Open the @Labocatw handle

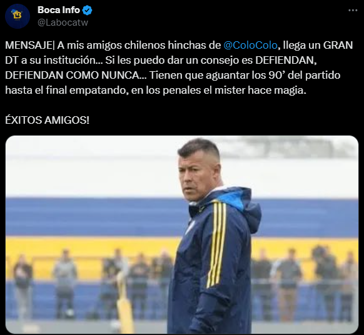(x=63, y=22)
